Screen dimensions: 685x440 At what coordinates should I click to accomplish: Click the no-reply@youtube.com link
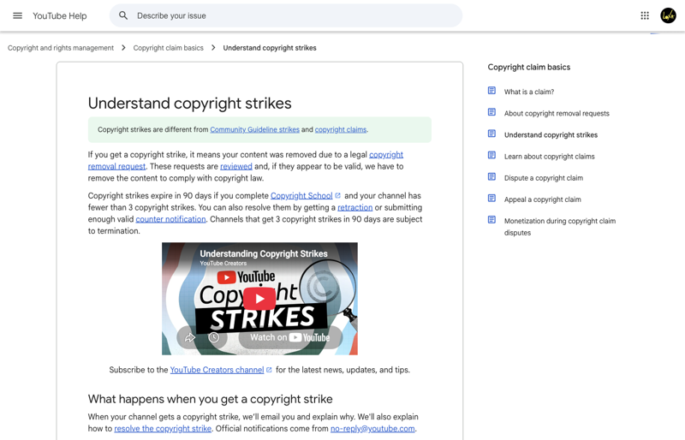coord(372,429)
